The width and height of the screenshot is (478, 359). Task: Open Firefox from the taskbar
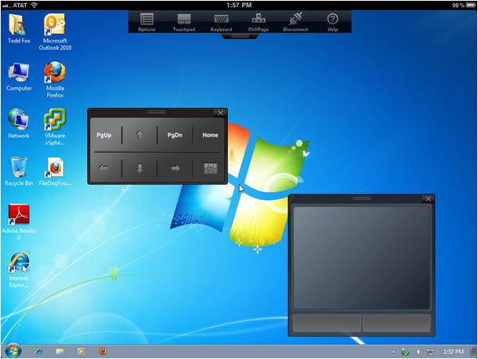pos(103,351)
